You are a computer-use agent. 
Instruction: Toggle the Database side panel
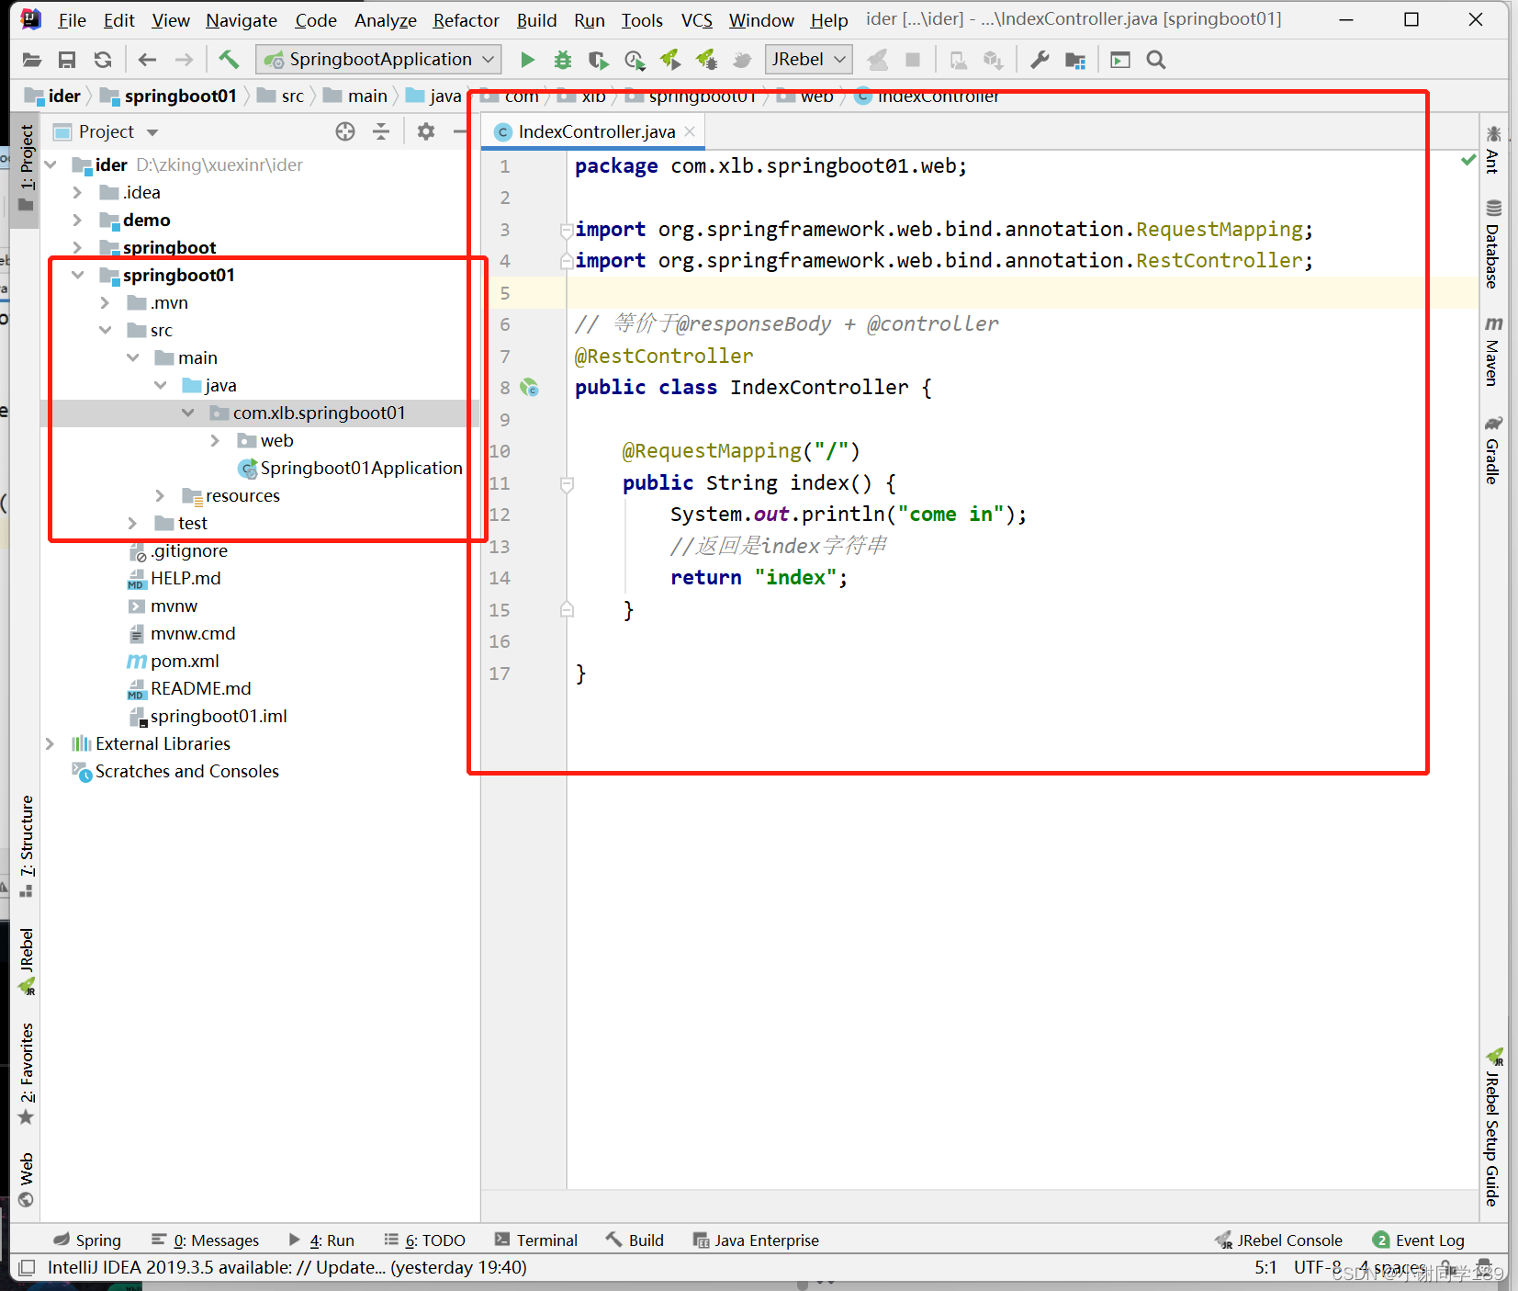coord(1493,243)
